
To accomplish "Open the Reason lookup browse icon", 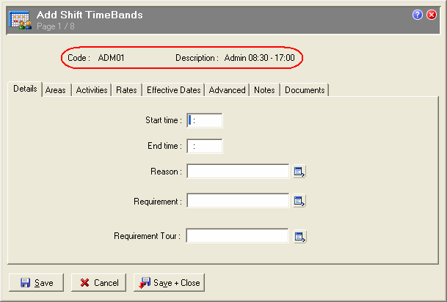I will pos(299,172).
